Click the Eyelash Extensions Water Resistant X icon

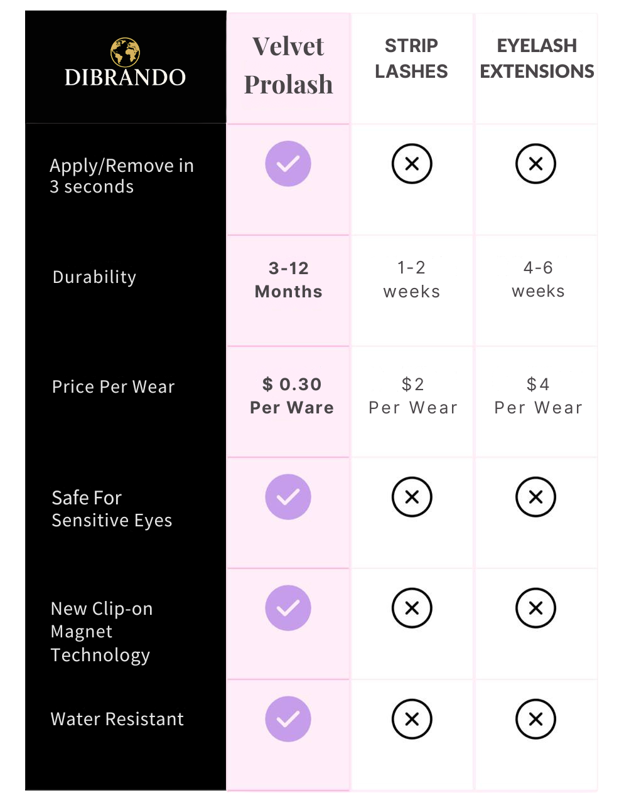pyautogui.click(x=535, y=719)
